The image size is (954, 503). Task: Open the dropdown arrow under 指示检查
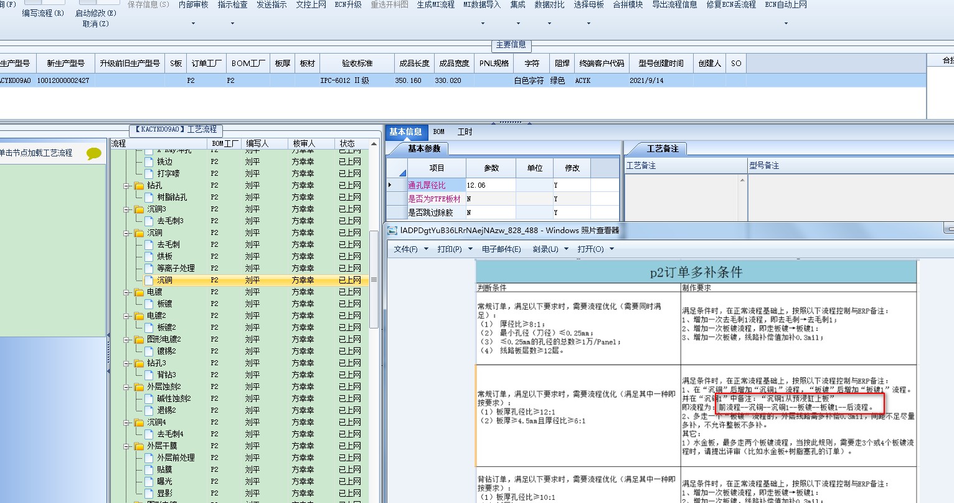(x=232, y=24)
